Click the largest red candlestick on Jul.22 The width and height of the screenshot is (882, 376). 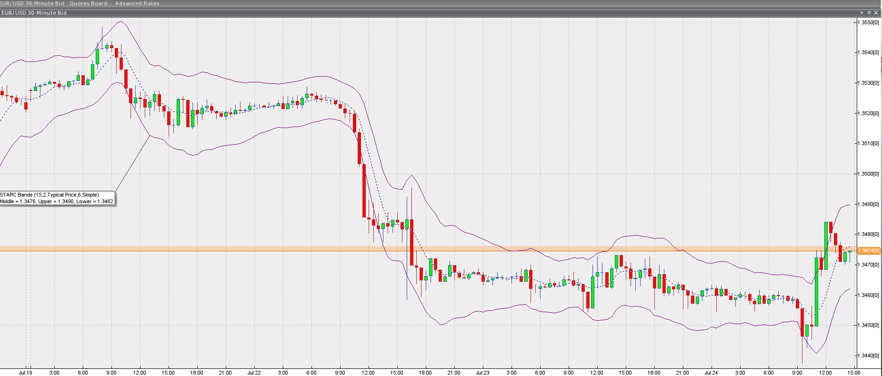[x=364, y=190]
